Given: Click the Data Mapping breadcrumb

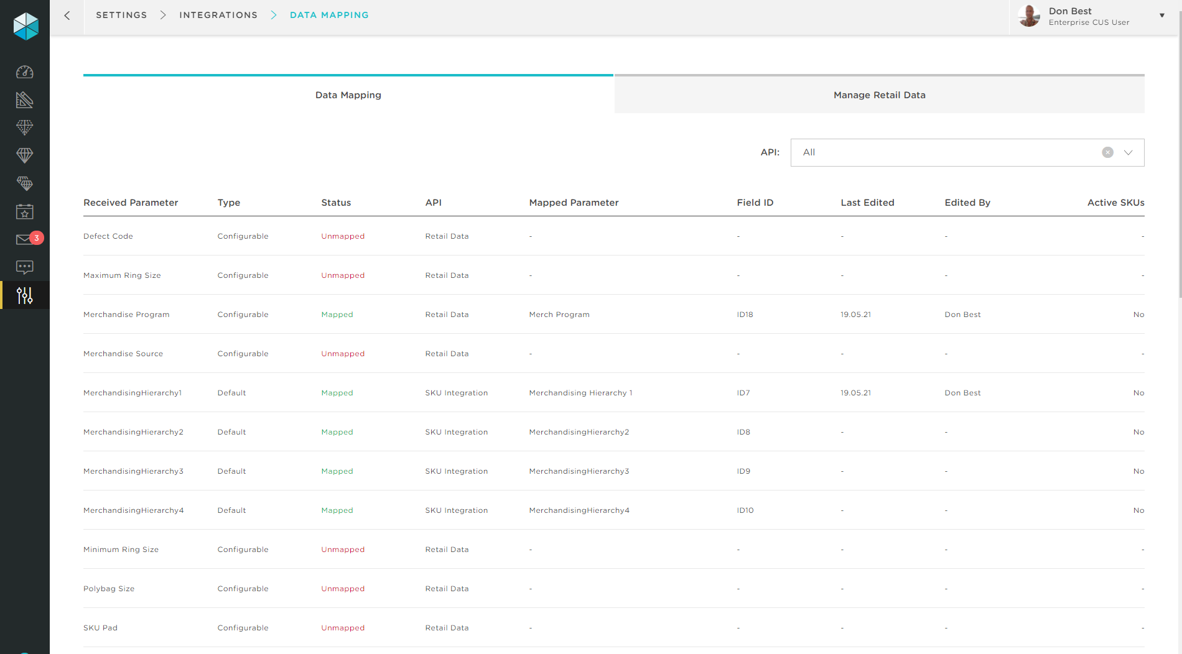Looking at the screenshot, I should [329, 15].
